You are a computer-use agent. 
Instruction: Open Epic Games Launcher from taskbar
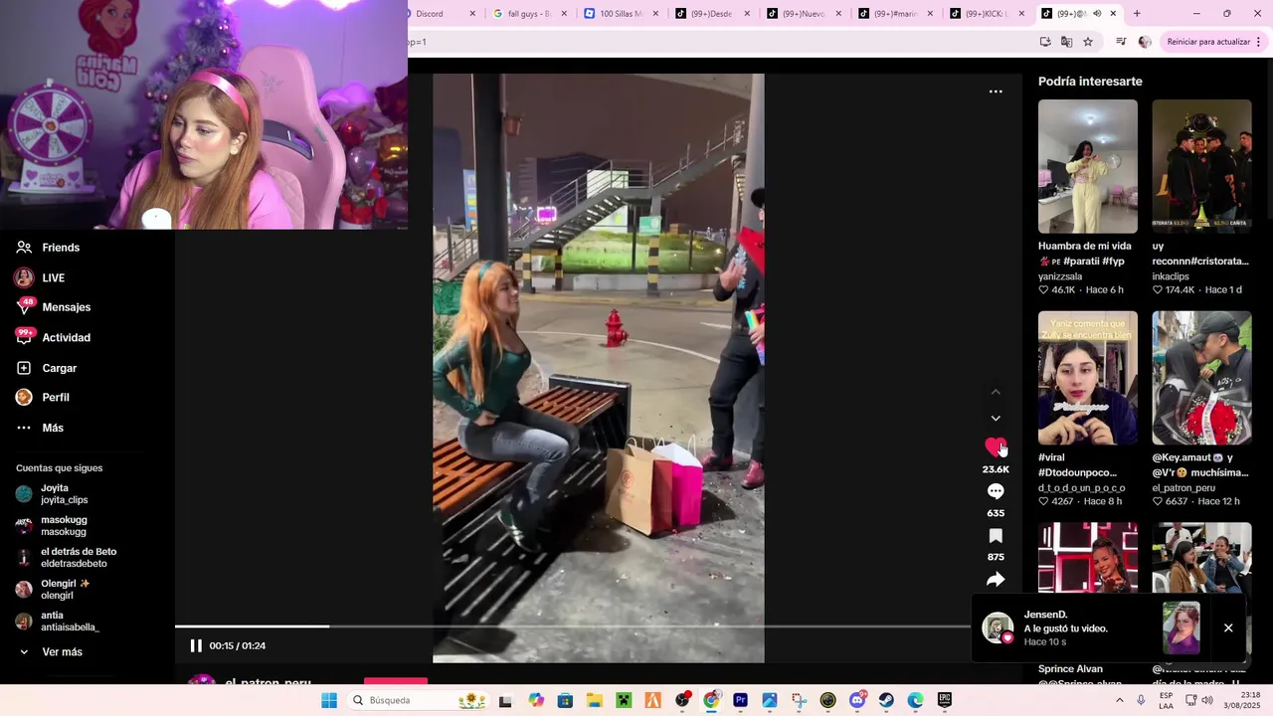tap(945, 700)
